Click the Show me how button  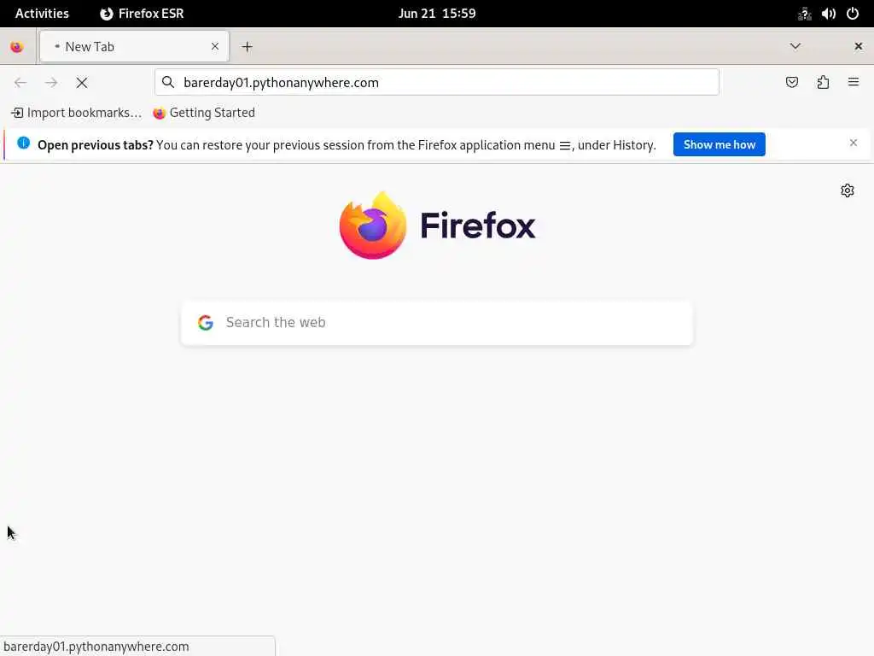point(719,144)
